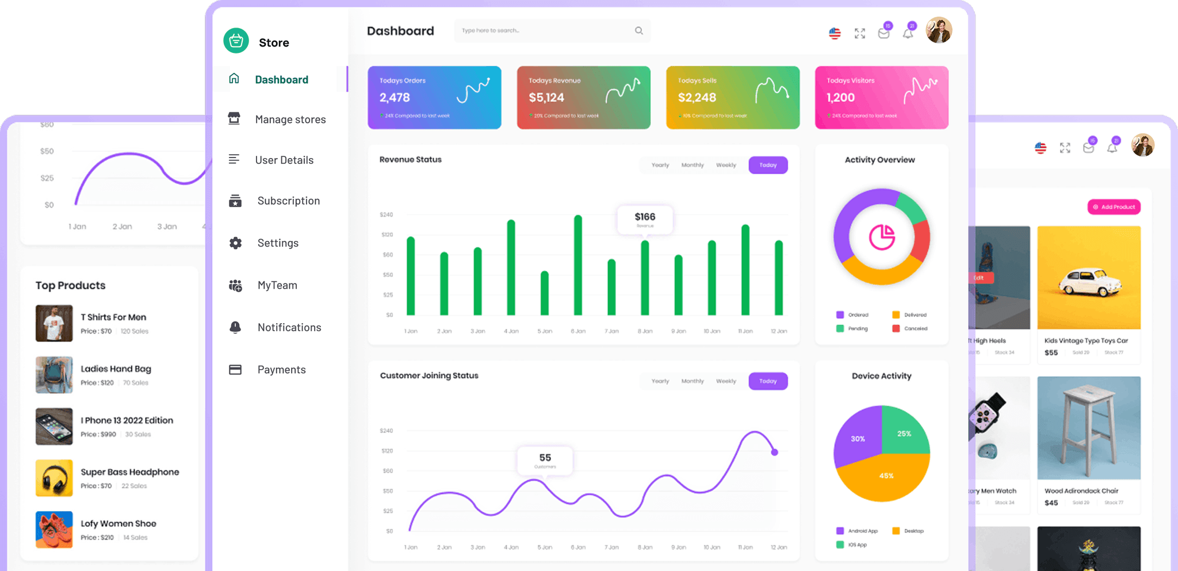Open the mail inbox icon in Dashboard header
Screen dimensions: 1178x571
[x=884, y=33]
